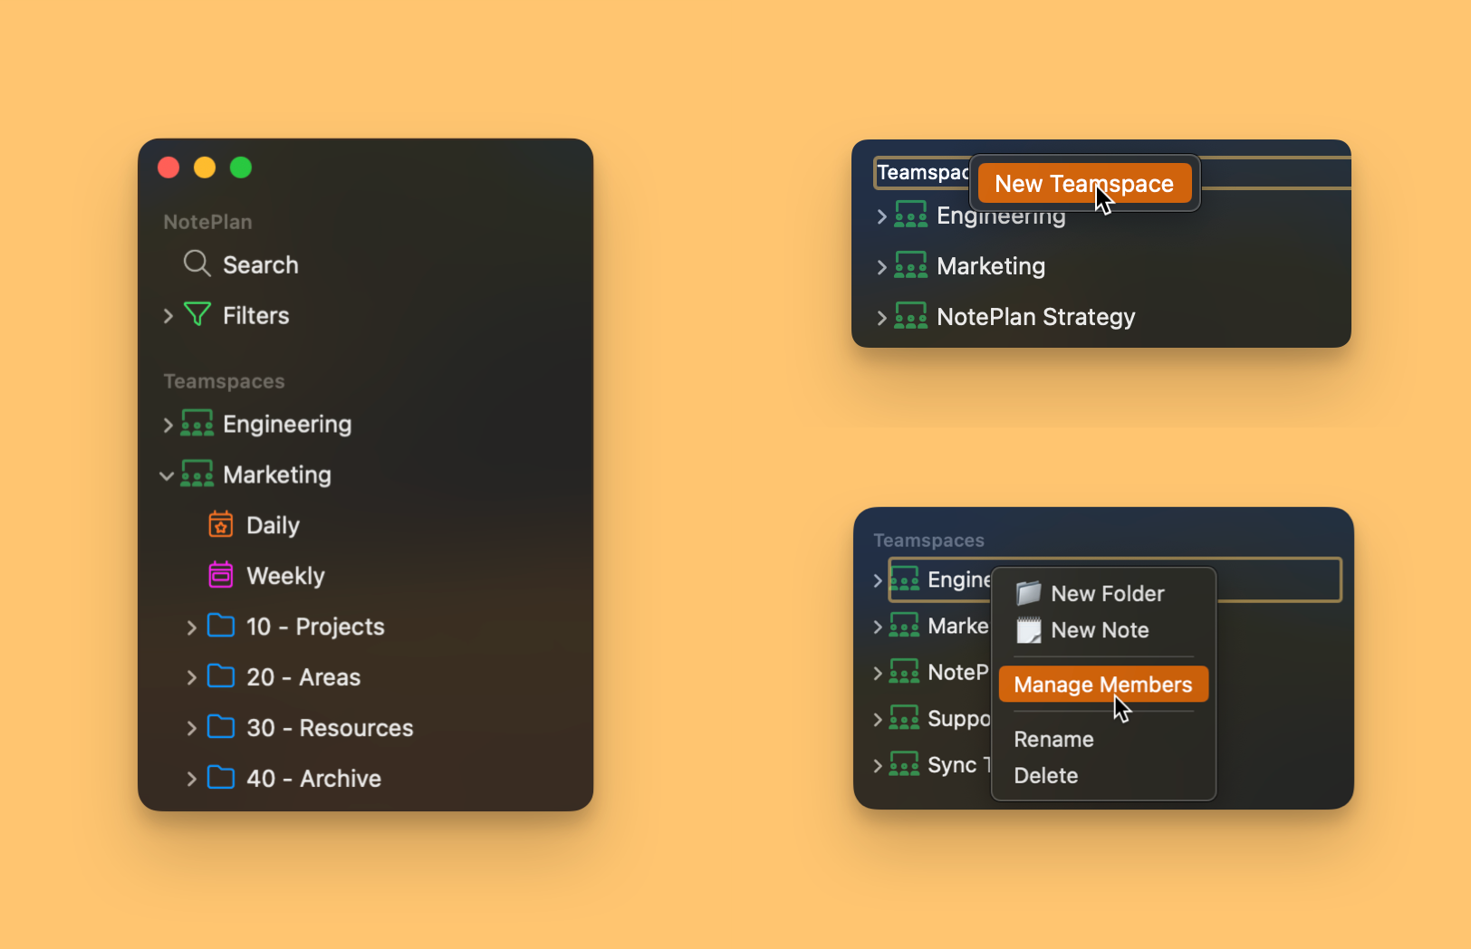Expand the 40 - Archive folder chevron

pos(191,779)
